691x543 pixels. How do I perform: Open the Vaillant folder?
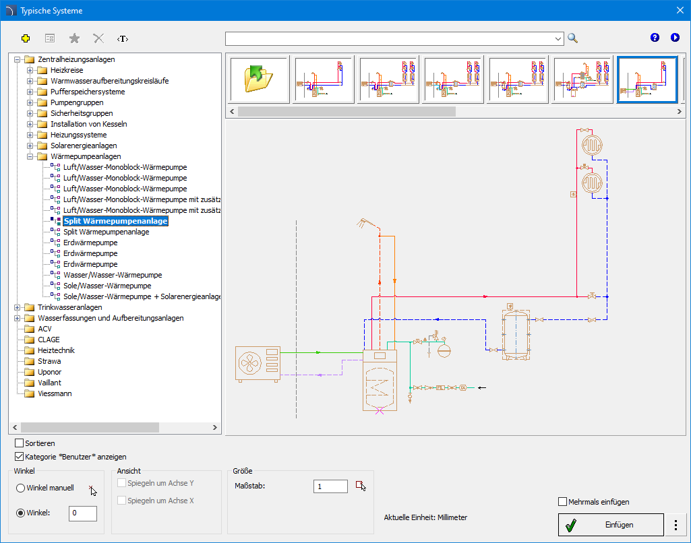click(49, 383)
